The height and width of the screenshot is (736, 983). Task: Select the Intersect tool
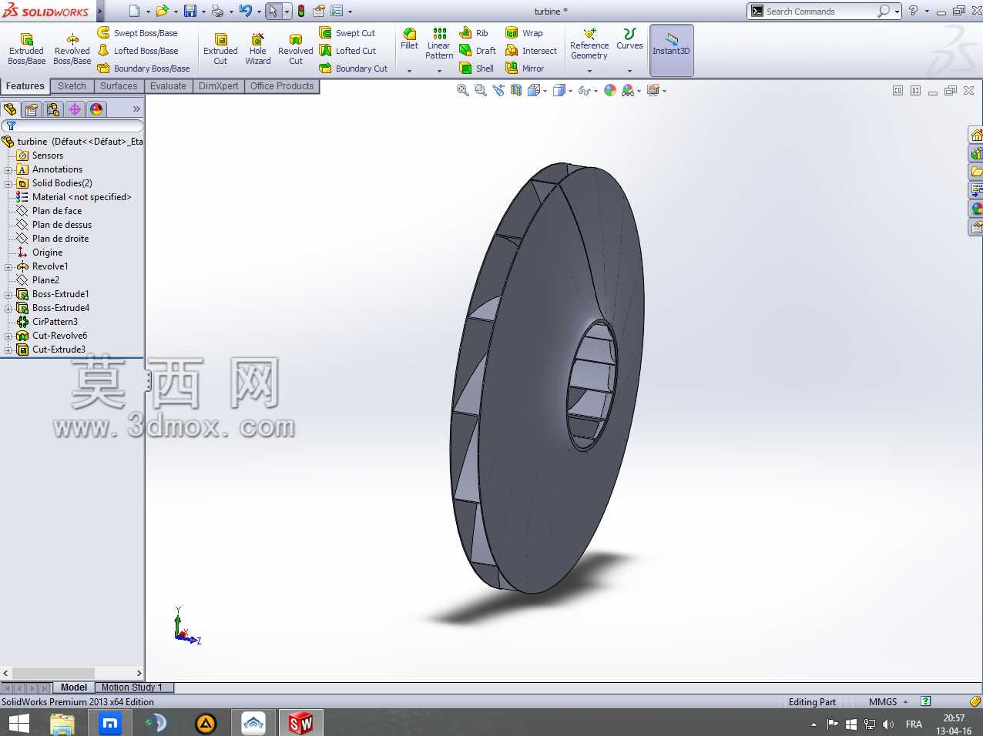coord(531,51)
